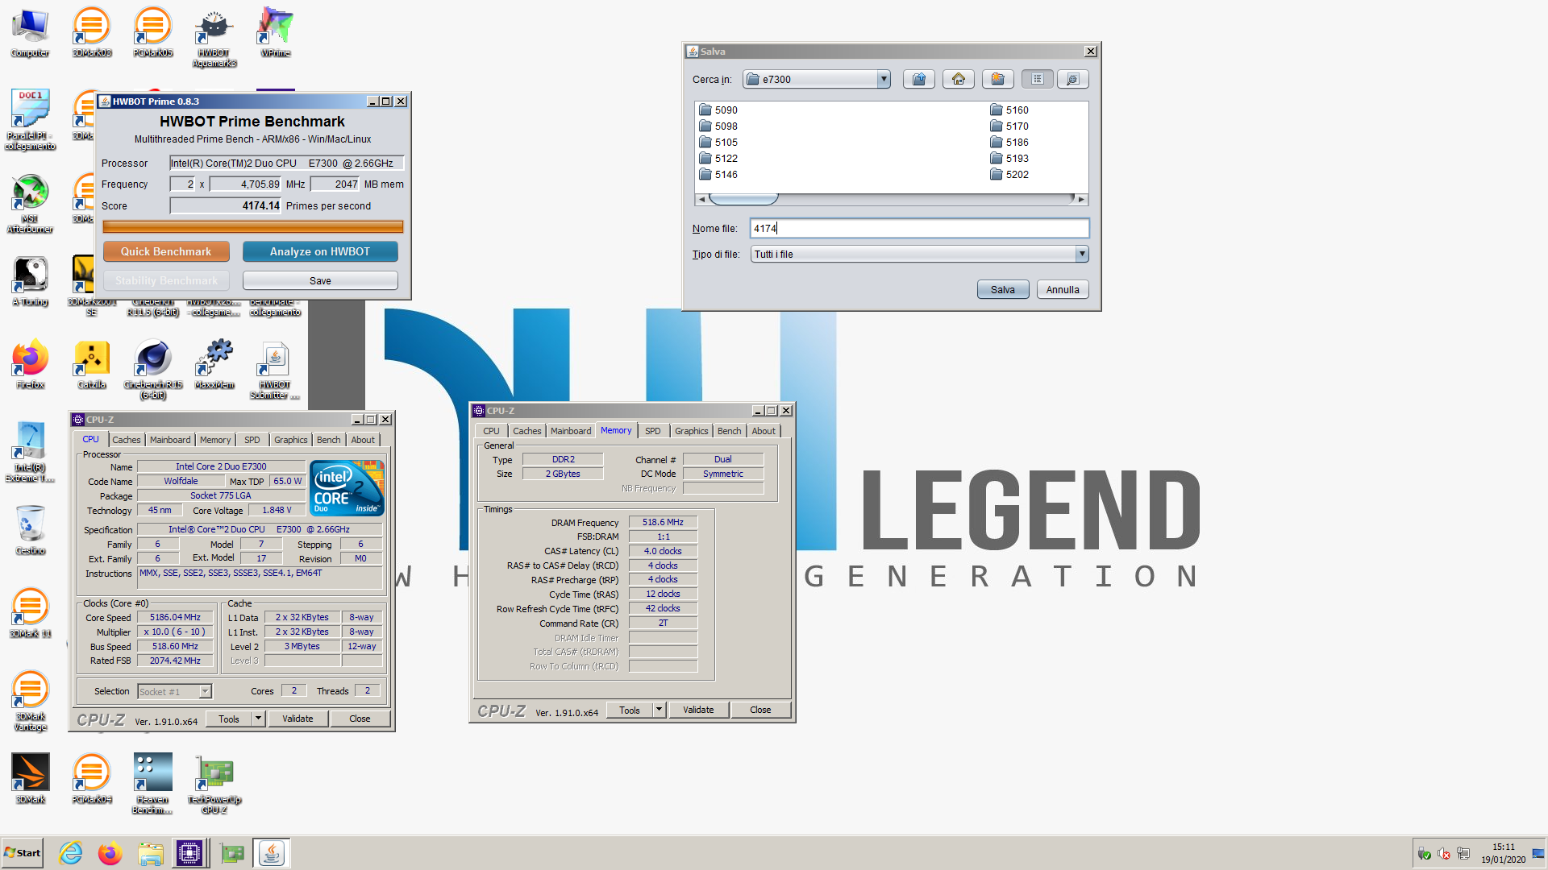The image size is (1548, 870).
Task: Click the Java app taskbar icon
Action: pyautogui.click(x=272, y=853)
